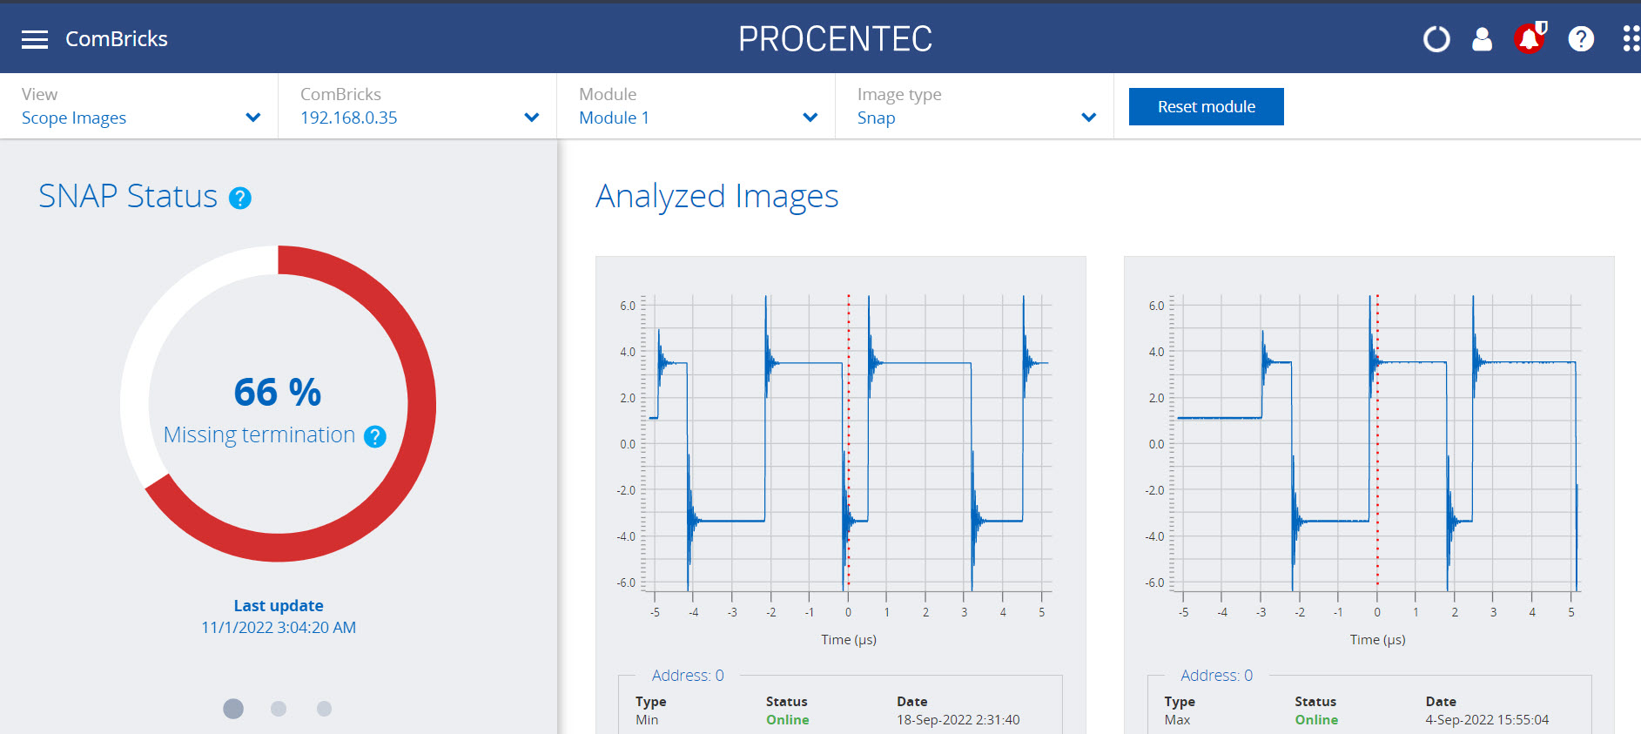Click the Reset module button
Screen dimensions: 1641x734
1207,106
